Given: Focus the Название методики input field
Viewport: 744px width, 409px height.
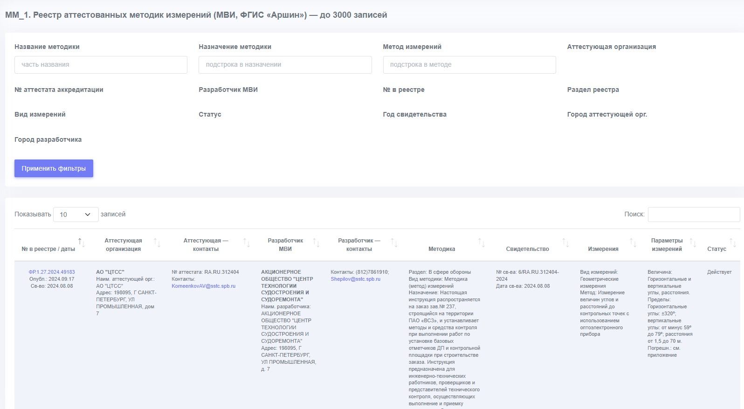Looking at the screenshot, I should coord(101,65).
